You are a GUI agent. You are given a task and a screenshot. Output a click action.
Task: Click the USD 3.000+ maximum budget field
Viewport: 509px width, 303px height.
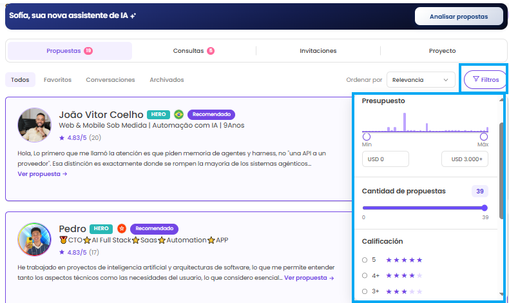[465, 159]
